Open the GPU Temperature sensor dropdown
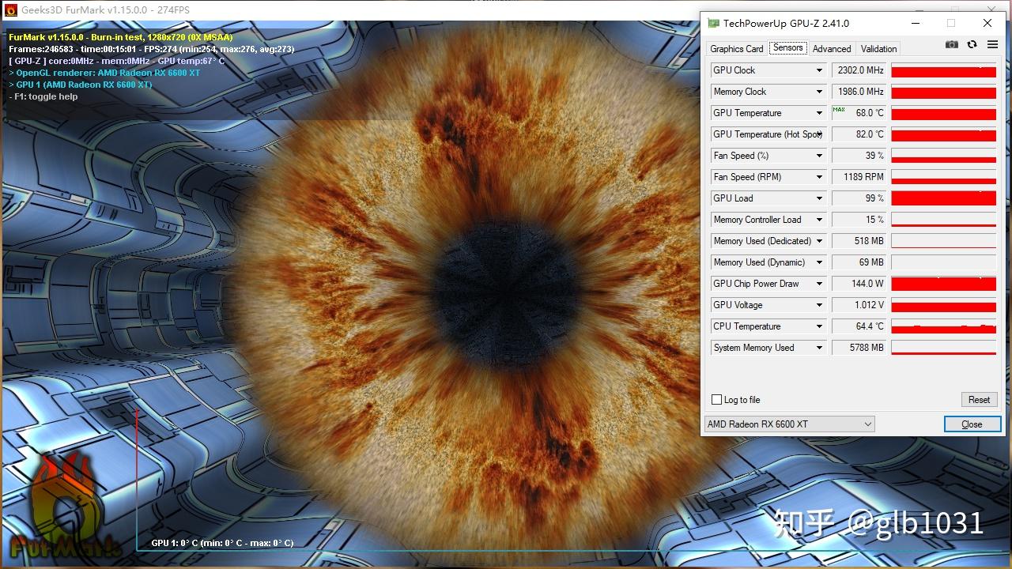Viewport: 1012px width, 569px height. [819, 113]
